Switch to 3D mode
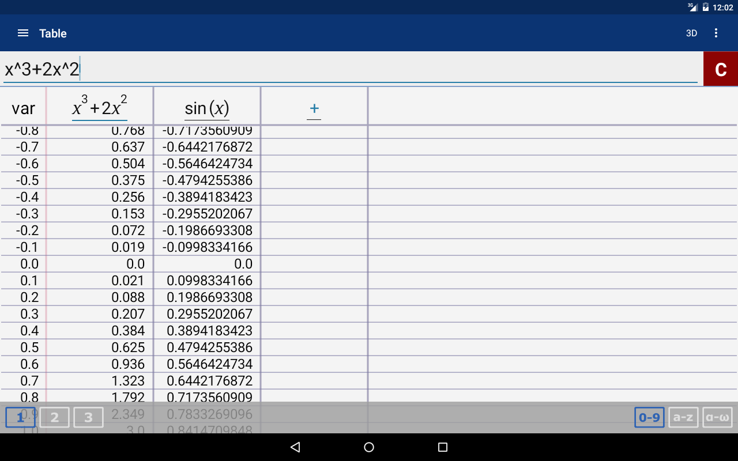The height and width of the screenshot is (461, 738). [x=691, y=33]
